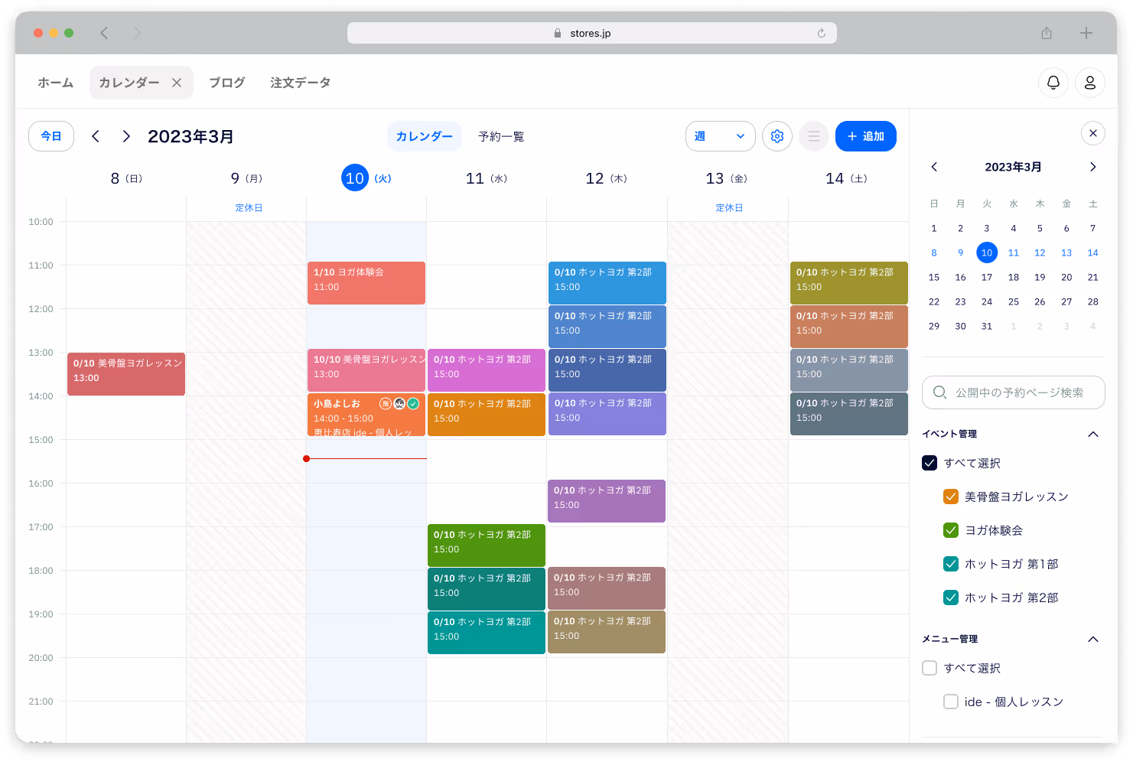The height and width of the screenshot is (762, 1133).
Task: Click the lock icon in address bar
Action: pos(558,33)
